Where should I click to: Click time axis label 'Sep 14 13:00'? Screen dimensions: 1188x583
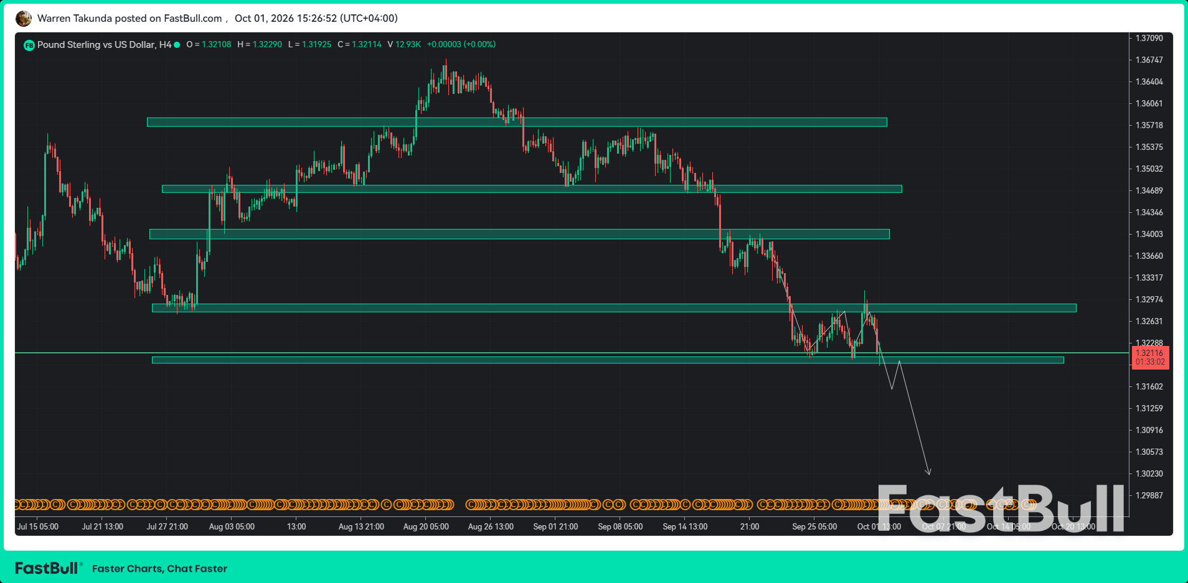pos(685,526)
